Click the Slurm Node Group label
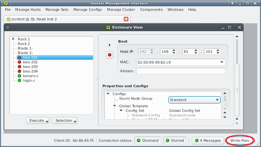The width and height of the screenshot is (261, 147). (136, 98)
